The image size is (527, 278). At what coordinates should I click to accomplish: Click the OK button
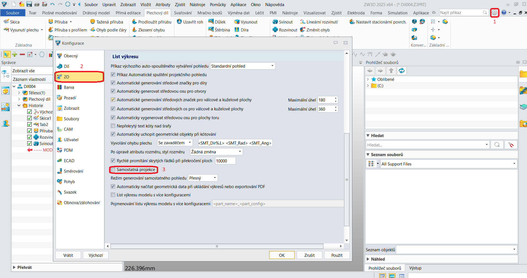[282, 255]
